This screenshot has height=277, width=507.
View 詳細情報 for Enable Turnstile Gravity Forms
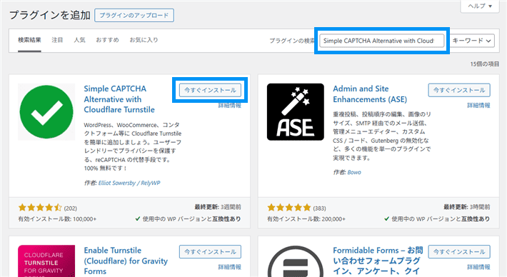[x=229, y=267]
